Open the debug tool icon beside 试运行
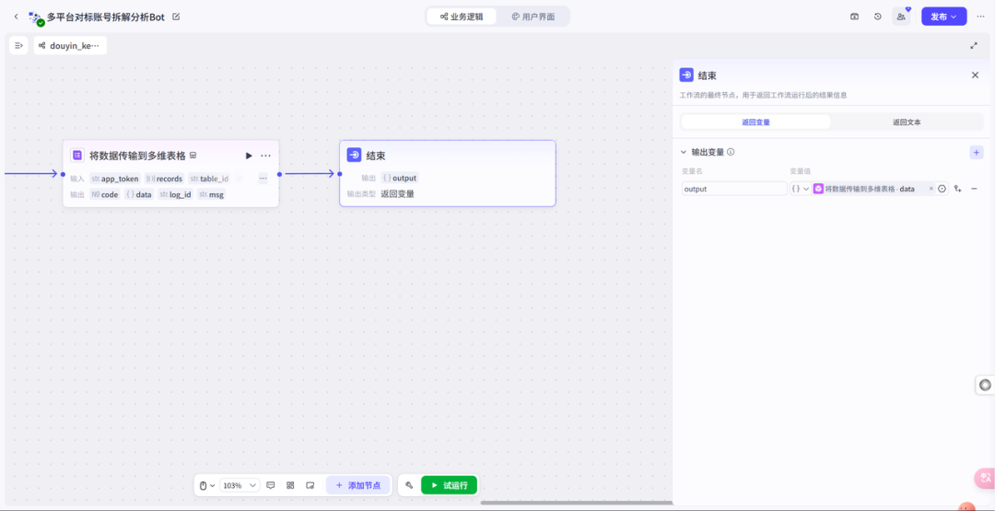The height and width of the screenshot is (511, 995). point(409,485)
